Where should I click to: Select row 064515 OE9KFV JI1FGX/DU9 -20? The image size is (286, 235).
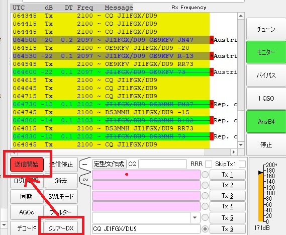(x=111, y=48)
